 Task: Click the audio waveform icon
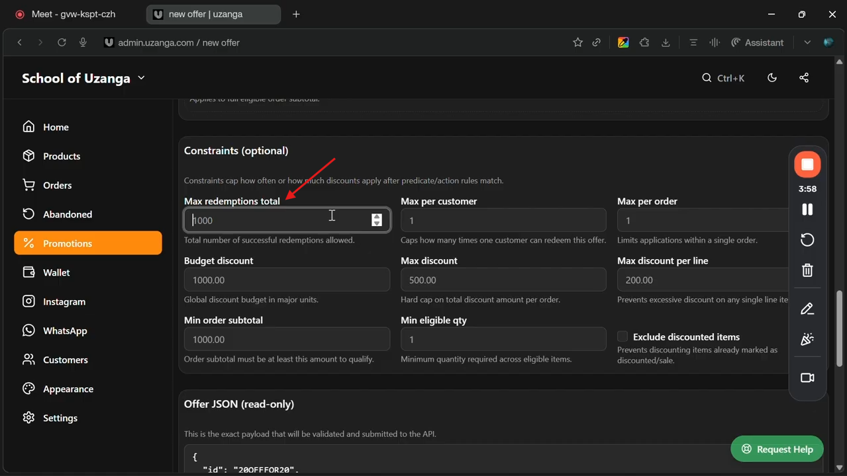(x=715, y=42)
